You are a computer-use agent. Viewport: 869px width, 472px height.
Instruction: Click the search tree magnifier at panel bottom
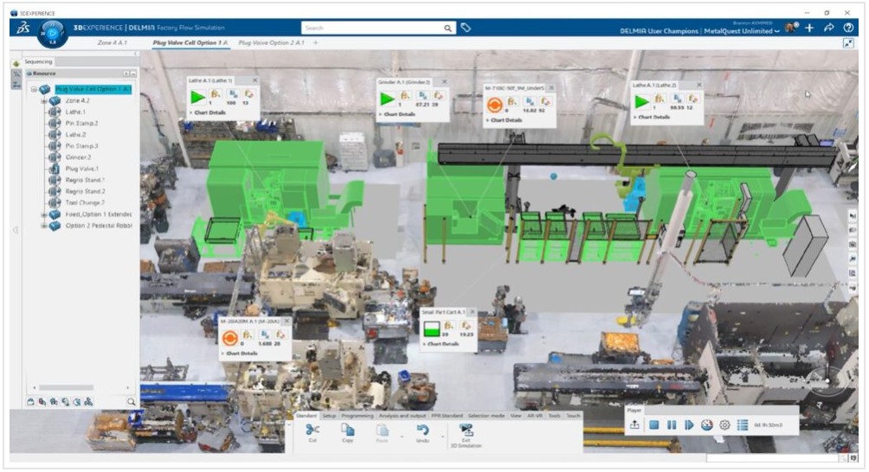pyautogui.click(x=132, y=402)
